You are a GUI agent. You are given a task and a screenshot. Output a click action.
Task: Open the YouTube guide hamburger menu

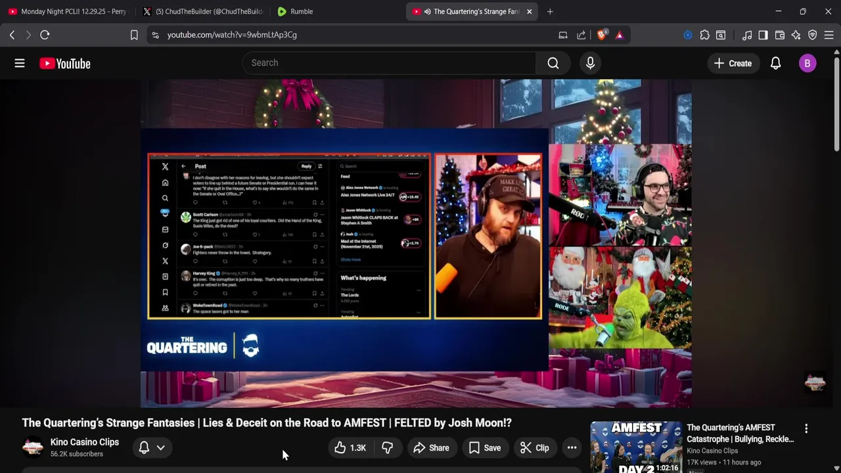click(20, 63)
